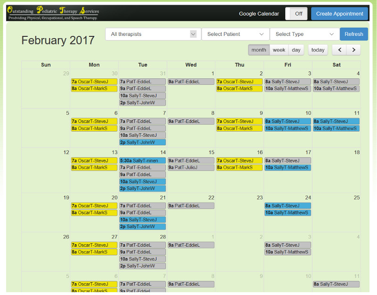The image size is (377, 295).
Task: Open 9a PatT-JulioJ appointment on the 15th
Action: 191,168
